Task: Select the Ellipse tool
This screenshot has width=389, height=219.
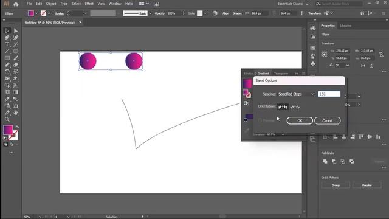Action: (16, 51)
